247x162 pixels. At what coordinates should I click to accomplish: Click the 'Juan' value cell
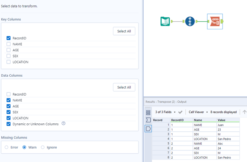[x=228, y=125]
